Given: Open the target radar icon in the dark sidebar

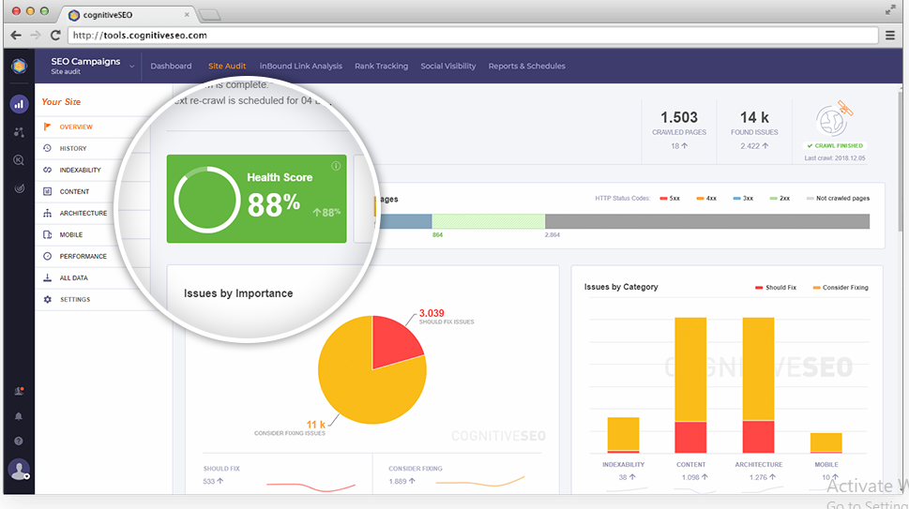Looking at the screenshot, I should point(19,188).
